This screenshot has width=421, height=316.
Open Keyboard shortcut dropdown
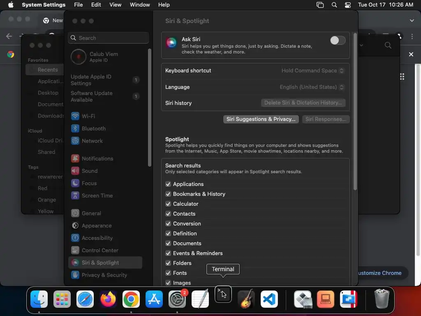click(313, 71)
